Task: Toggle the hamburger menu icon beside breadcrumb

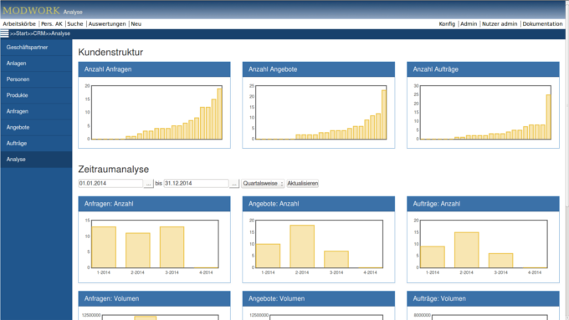Action: (x=4, y=33)
